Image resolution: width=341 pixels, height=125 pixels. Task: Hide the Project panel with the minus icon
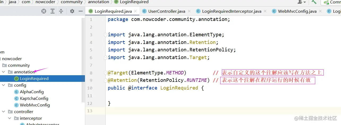(81, 11)
